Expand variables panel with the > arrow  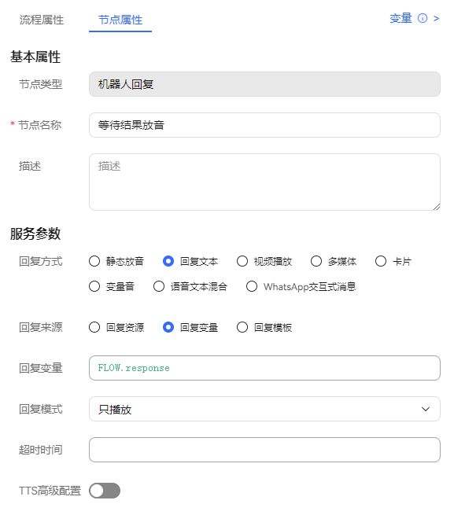point(436,18)
